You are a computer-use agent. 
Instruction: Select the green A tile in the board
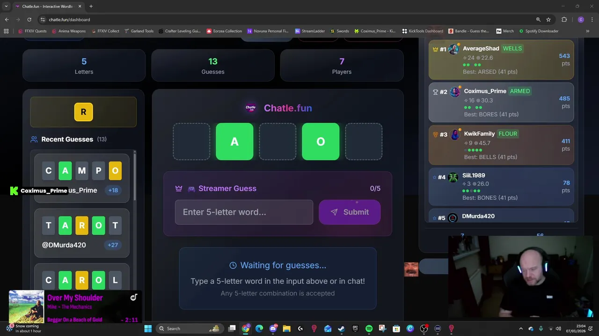coord(234,141)
